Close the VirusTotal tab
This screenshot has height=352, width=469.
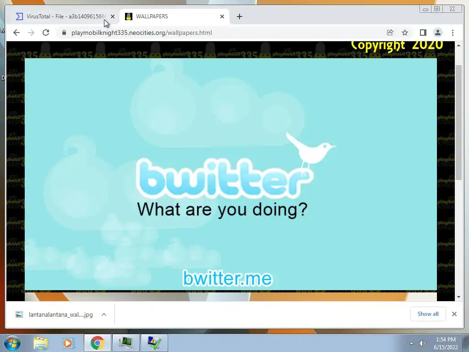pos(113,16)
